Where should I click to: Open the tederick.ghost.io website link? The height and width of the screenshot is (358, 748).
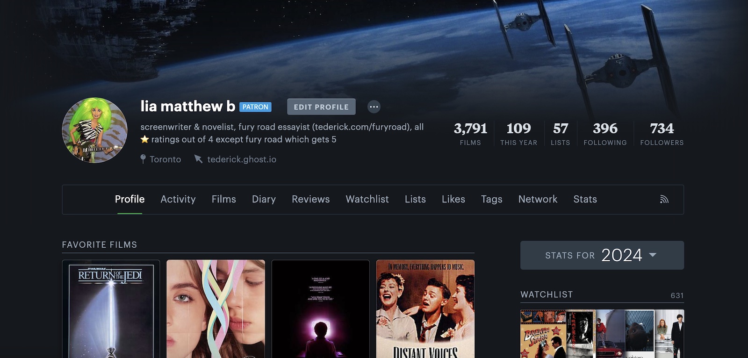tap(242, 159)
